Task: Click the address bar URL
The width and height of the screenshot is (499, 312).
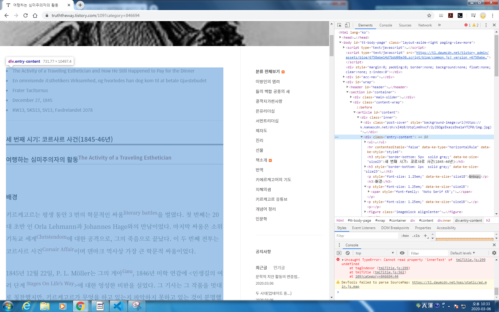Action: tap(95, 15)
